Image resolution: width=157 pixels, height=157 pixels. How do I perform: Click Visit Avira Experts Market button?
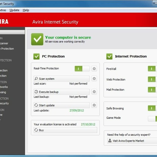(x=132, y=141)
